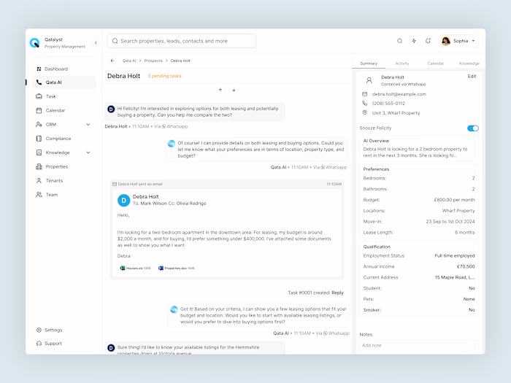Screen dimensions: 511x383
Task: Click the Qatalyst logo icon
Action: [34, 42]
